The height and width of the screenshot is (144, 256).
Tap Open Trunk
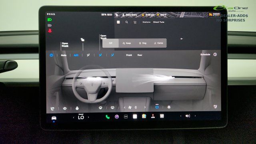click(x=103, y=37)
